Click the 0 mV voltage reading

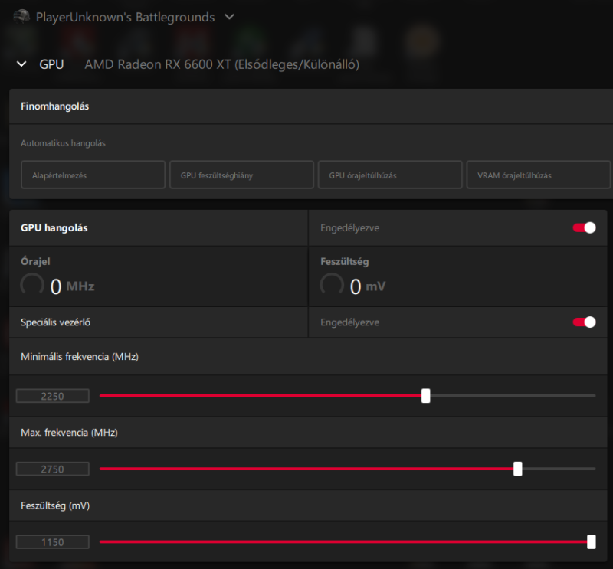point(368,286)
